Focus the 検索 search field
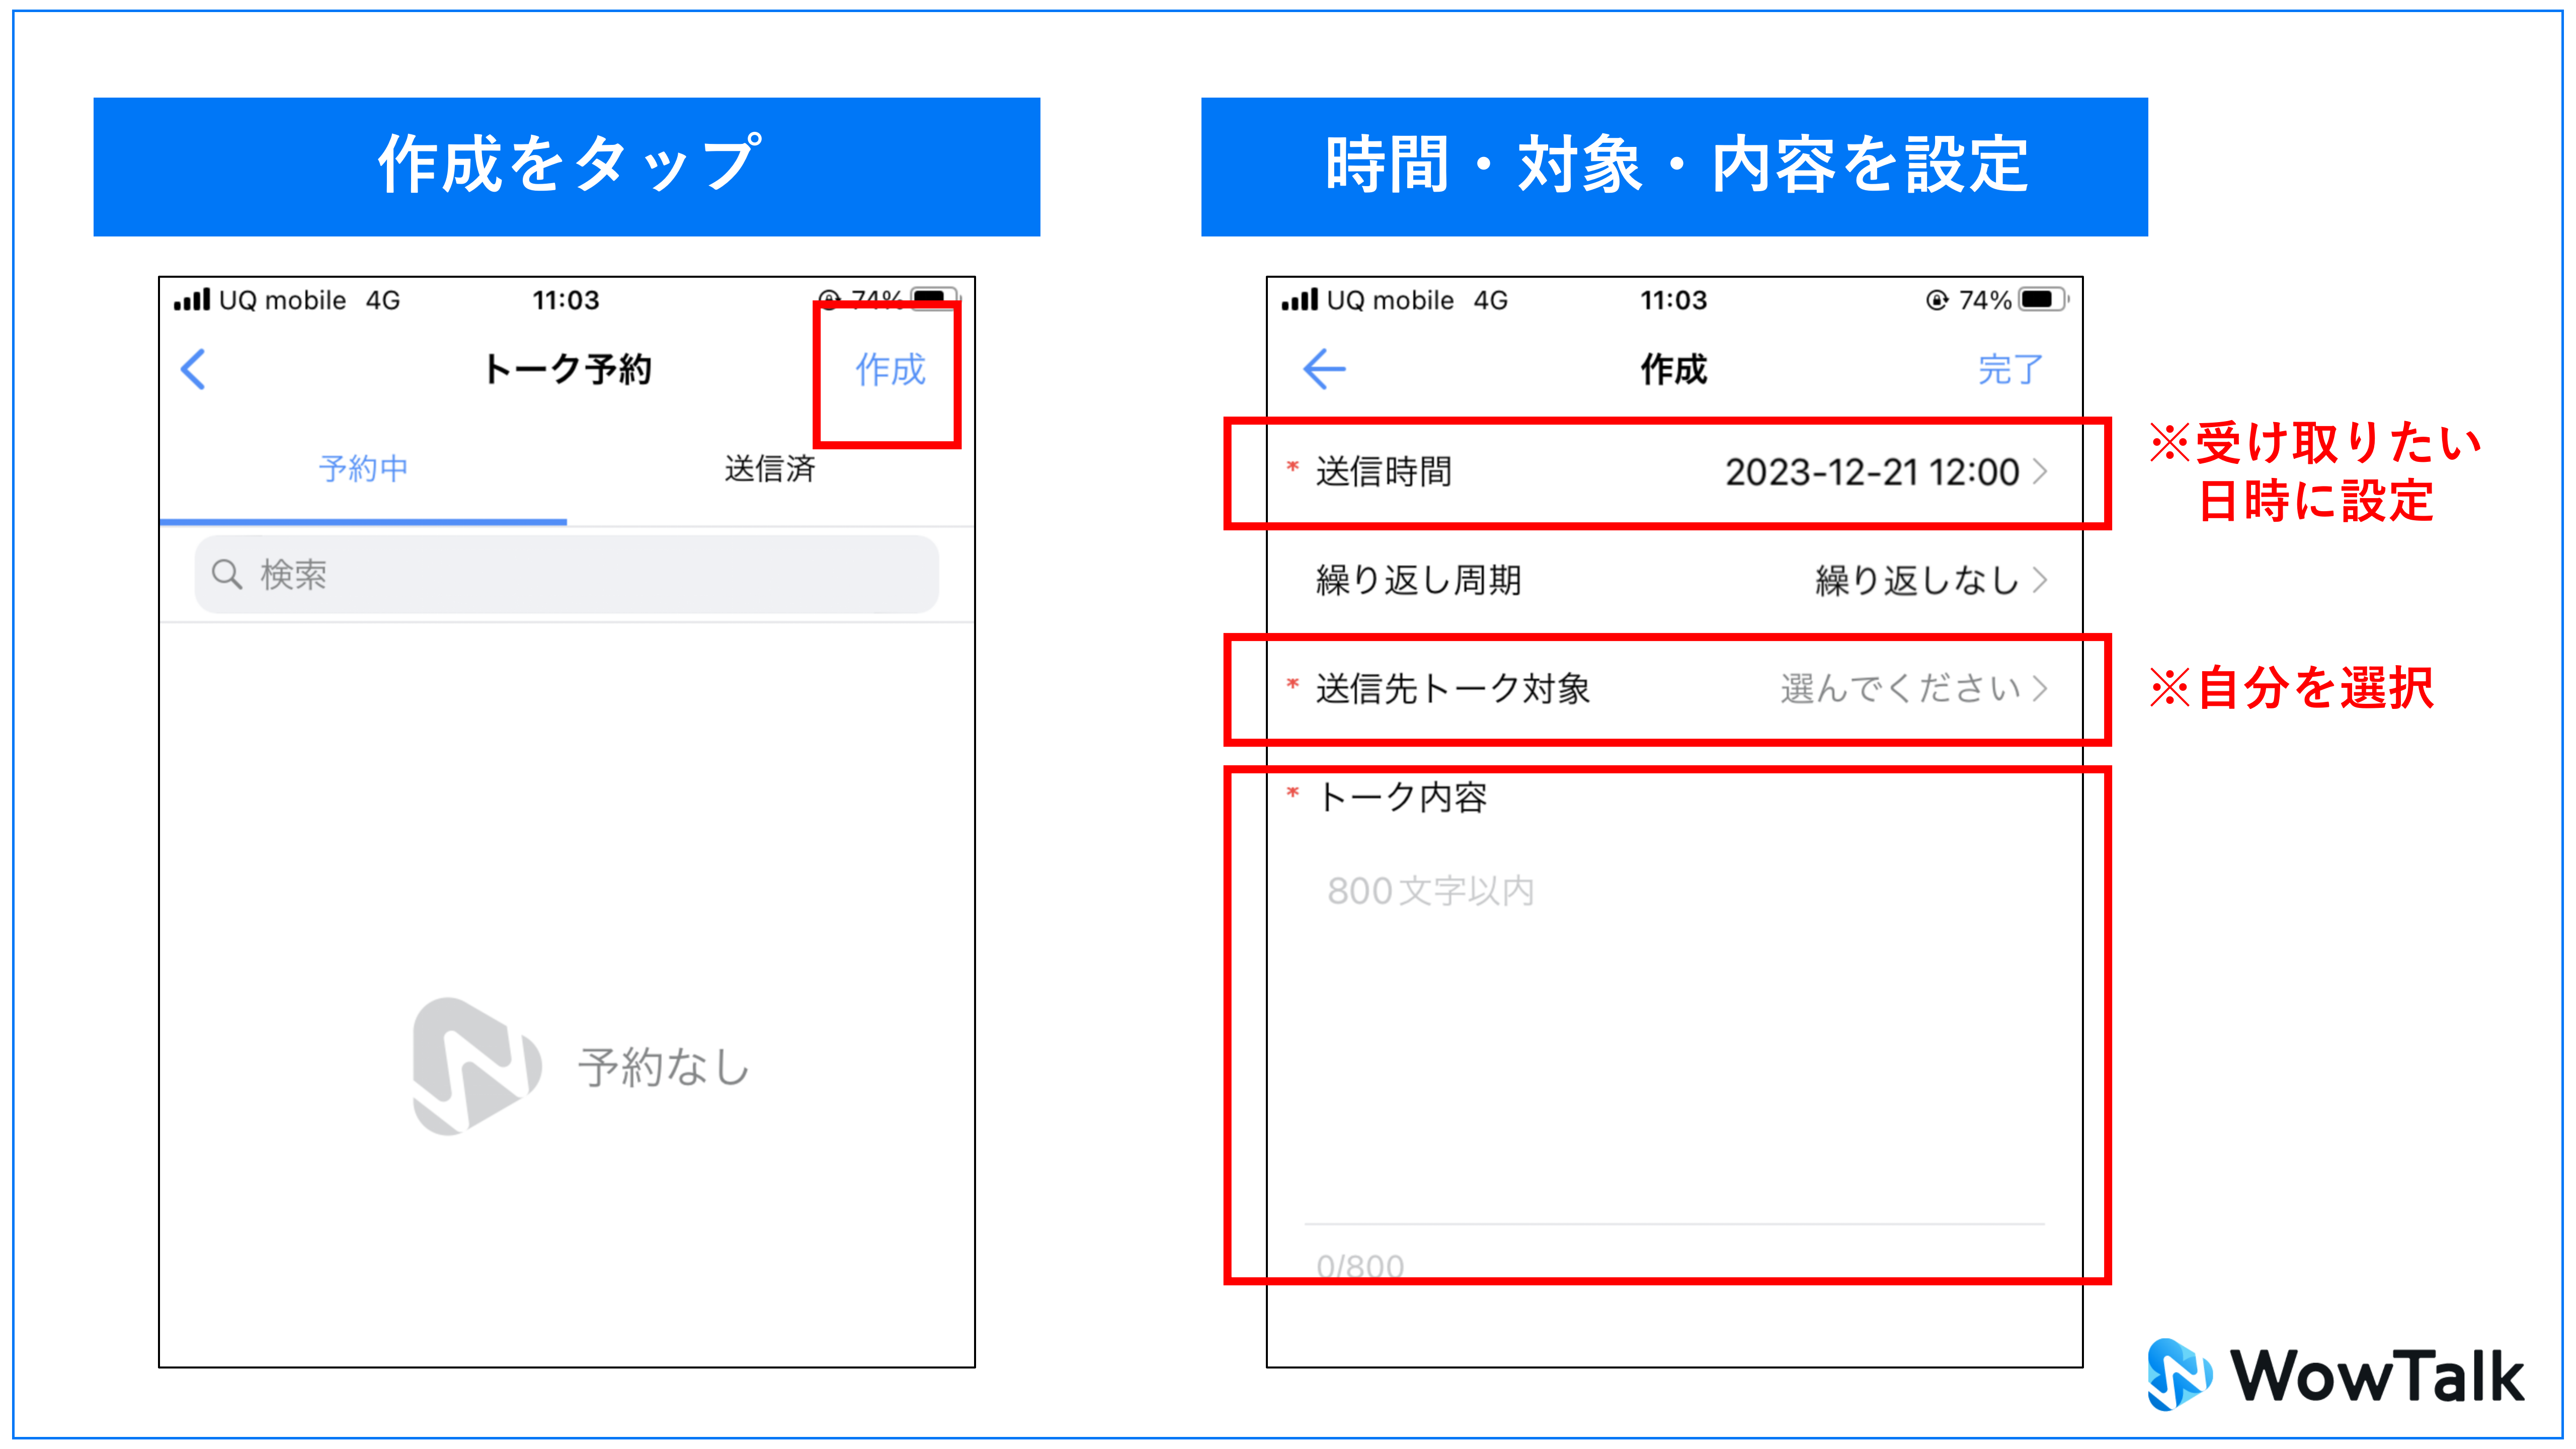The height and width of the screenshot is (1449, 2576). (x=566, y=574)
